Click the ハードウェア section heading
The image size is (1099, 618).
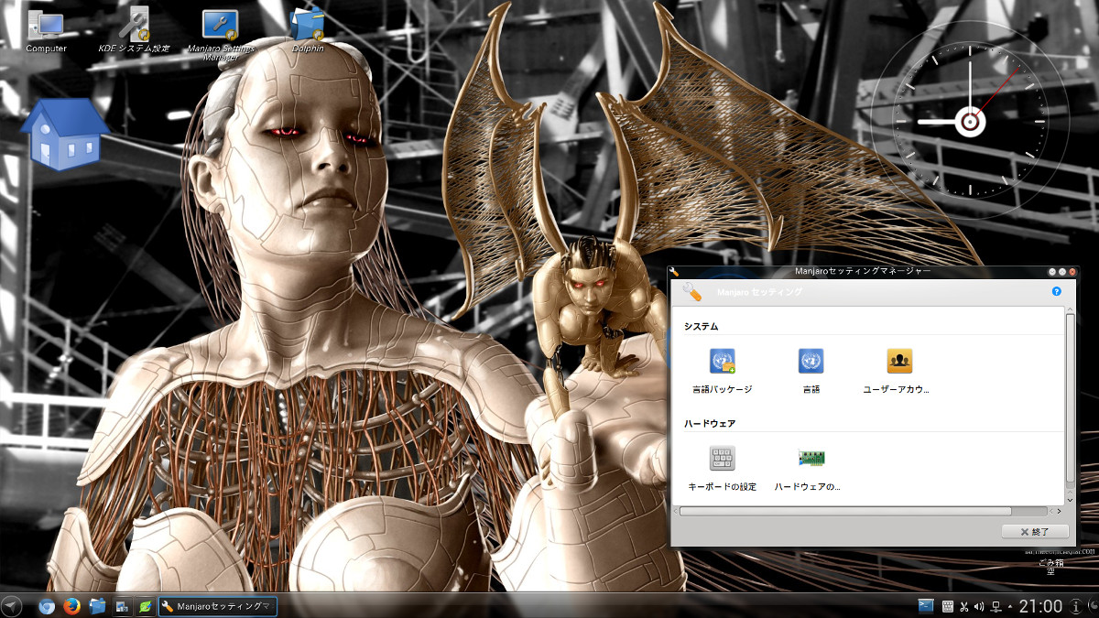point(710,424)
